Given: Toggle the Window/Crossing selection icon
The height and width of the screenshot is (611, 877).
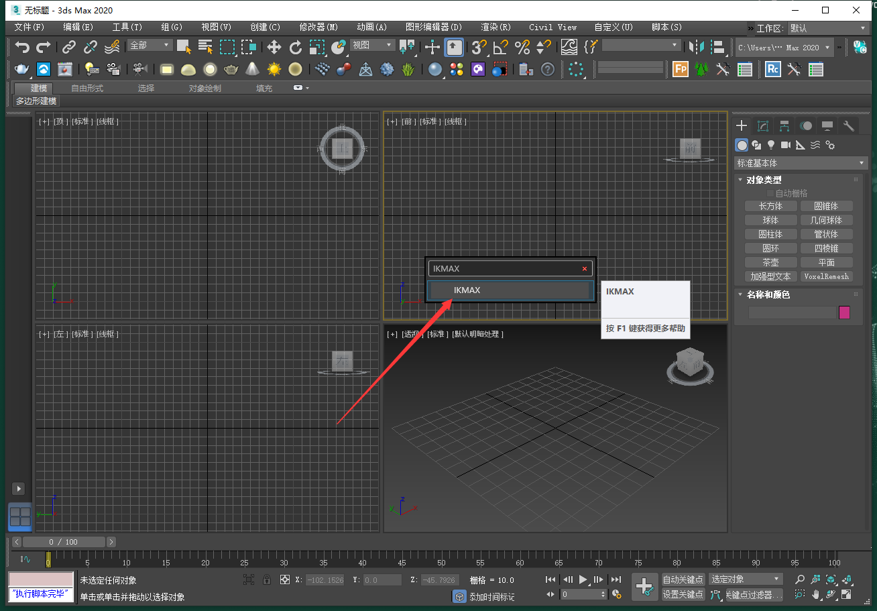Looking at the screenshot, I should [249, 47].
